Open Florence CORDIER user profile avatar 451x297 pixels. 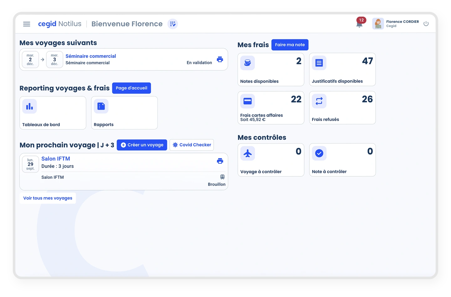(378, 24)
